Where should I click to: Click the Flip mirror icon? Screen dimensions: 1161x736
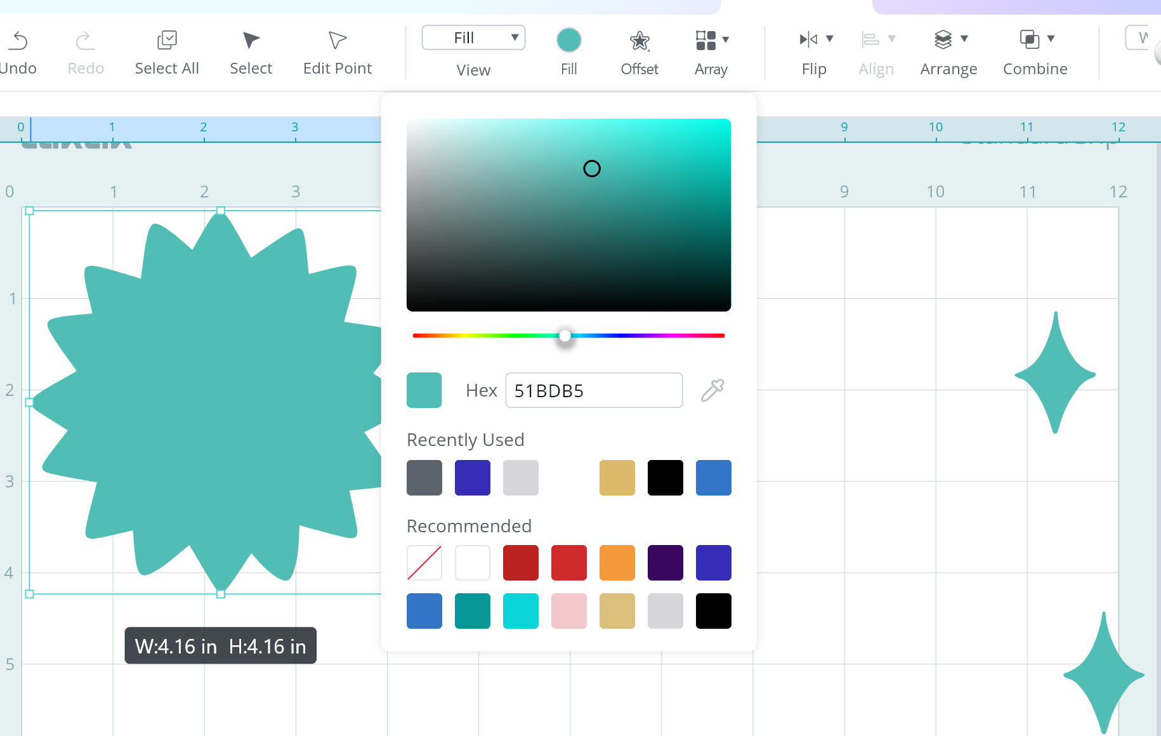[808, 39]
